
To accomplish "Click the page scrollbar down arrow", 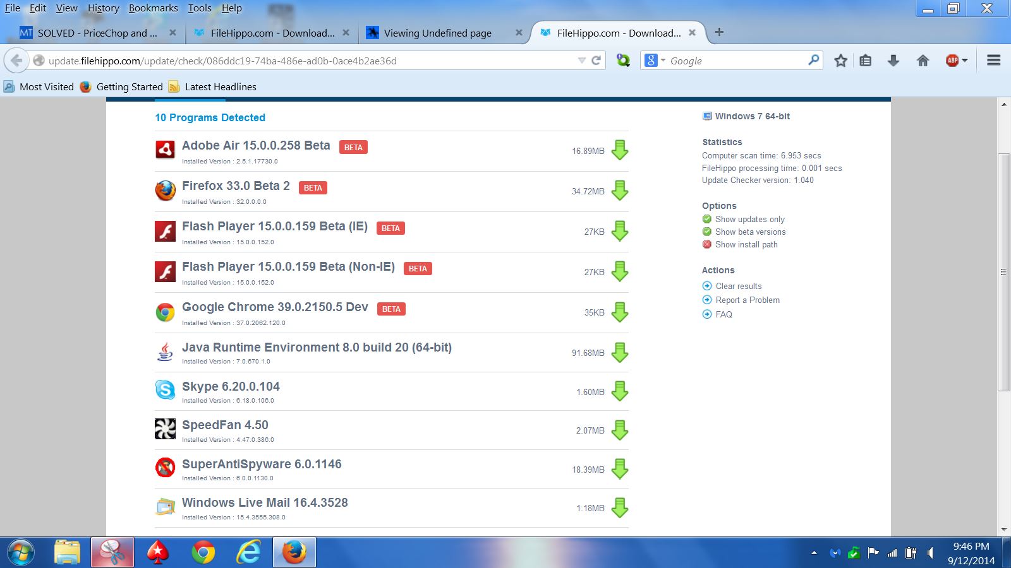I will [1003, 530].
